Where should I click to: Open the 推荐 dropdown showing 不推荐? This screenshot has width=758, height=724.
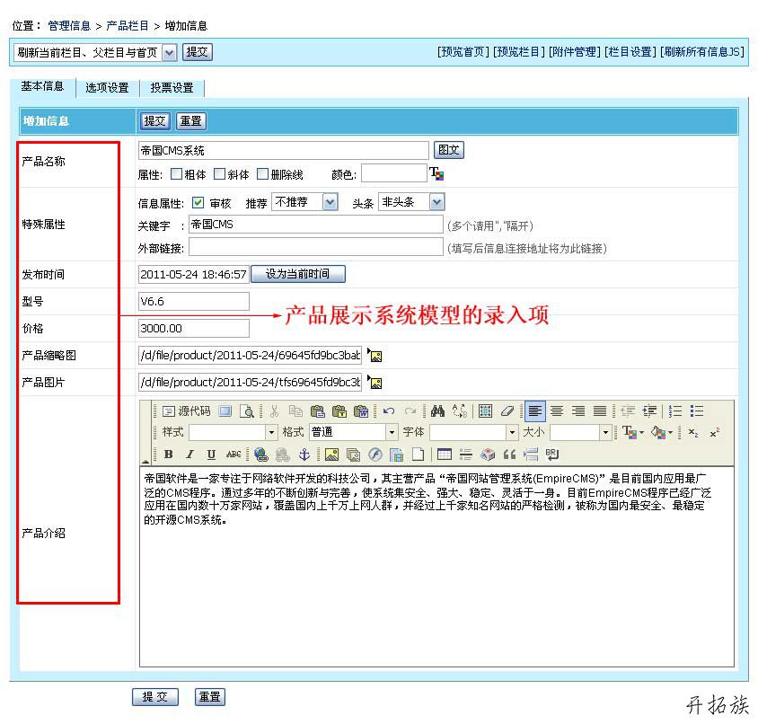tap(304, 202)
